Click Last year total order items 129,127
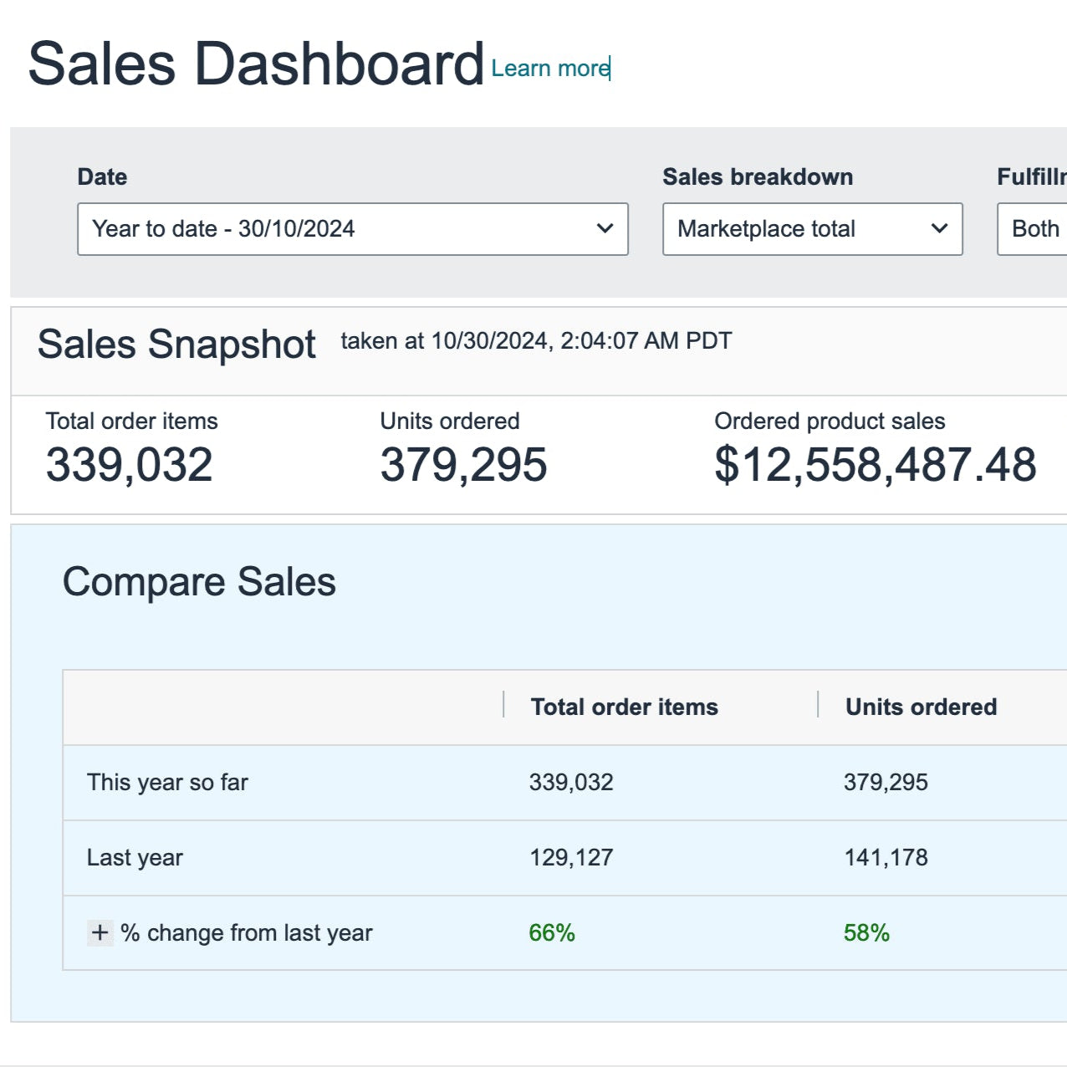Image resolution: width=1067 pixels, height=1067 pixels. (571, 858)
